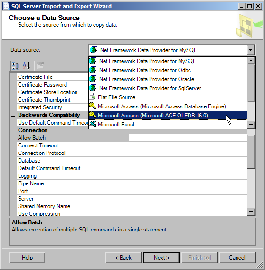265x270 pixels.
Task: Click the Connection Protocol value field
Action: tap(188, 153)
